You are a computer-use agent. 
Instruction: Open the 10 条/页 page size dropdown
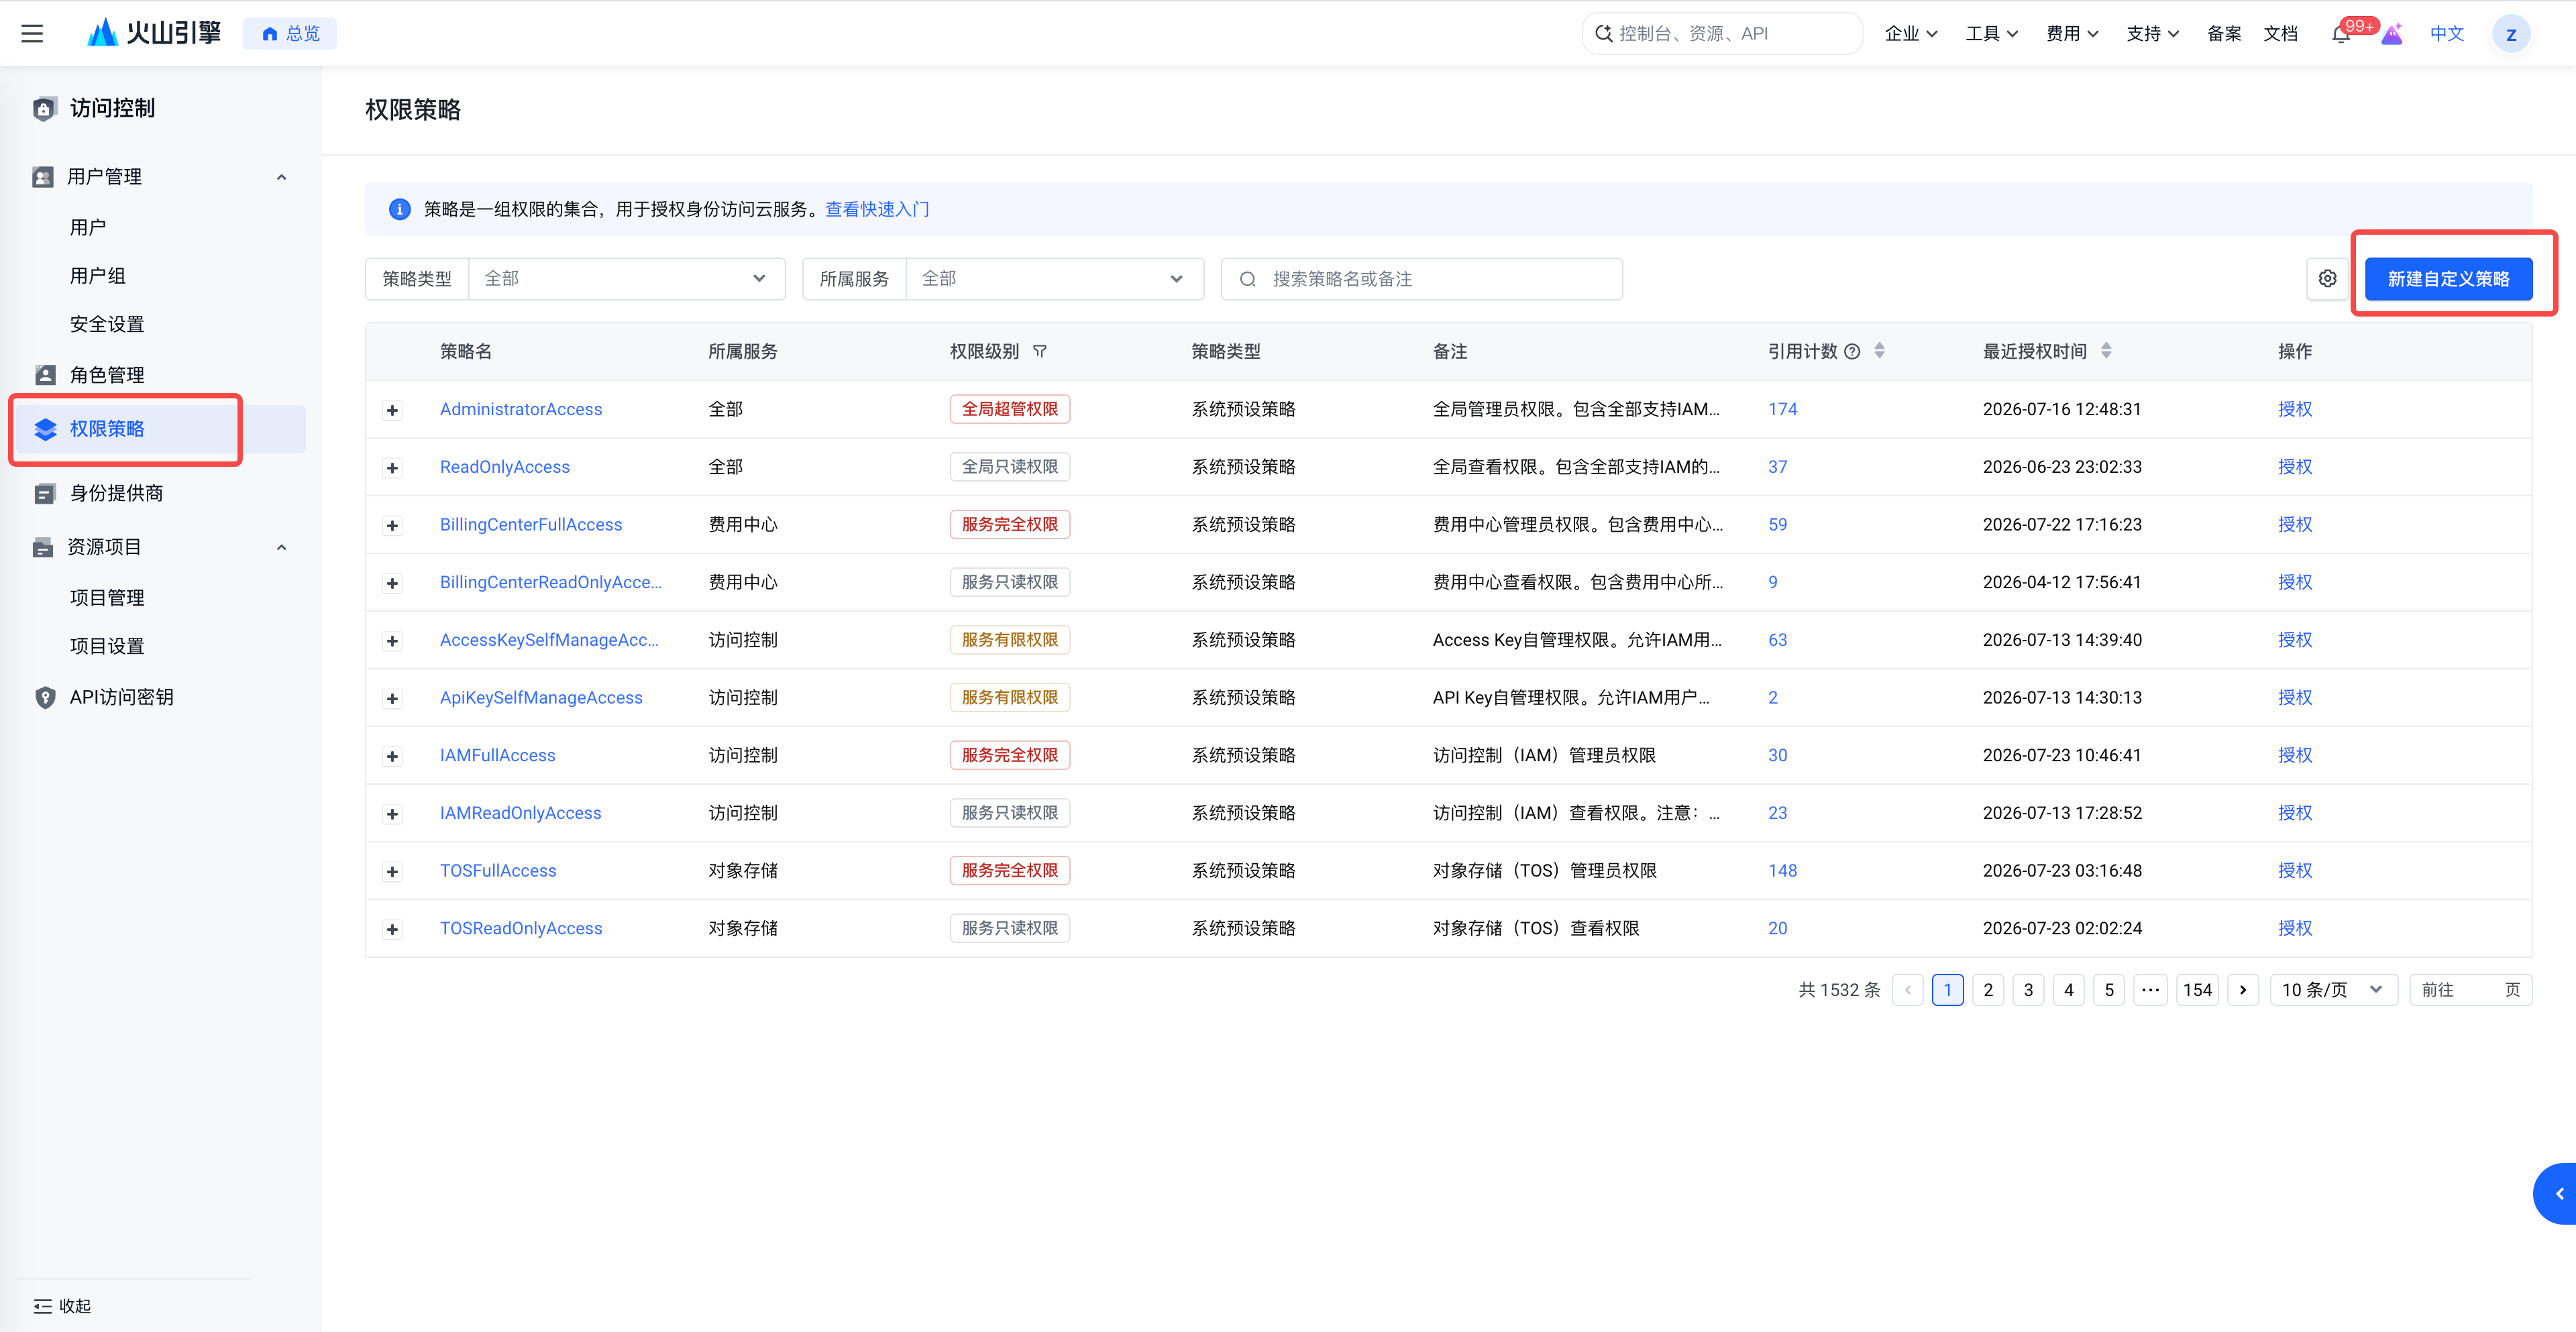[x=2333, y=990]
